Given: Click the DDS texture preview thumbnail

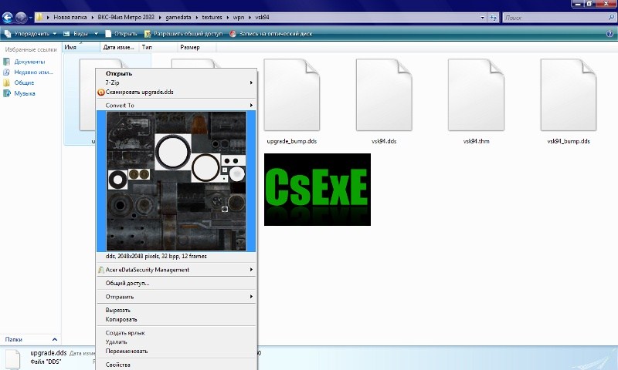Looking at the screenshot, I should point(175,180).
